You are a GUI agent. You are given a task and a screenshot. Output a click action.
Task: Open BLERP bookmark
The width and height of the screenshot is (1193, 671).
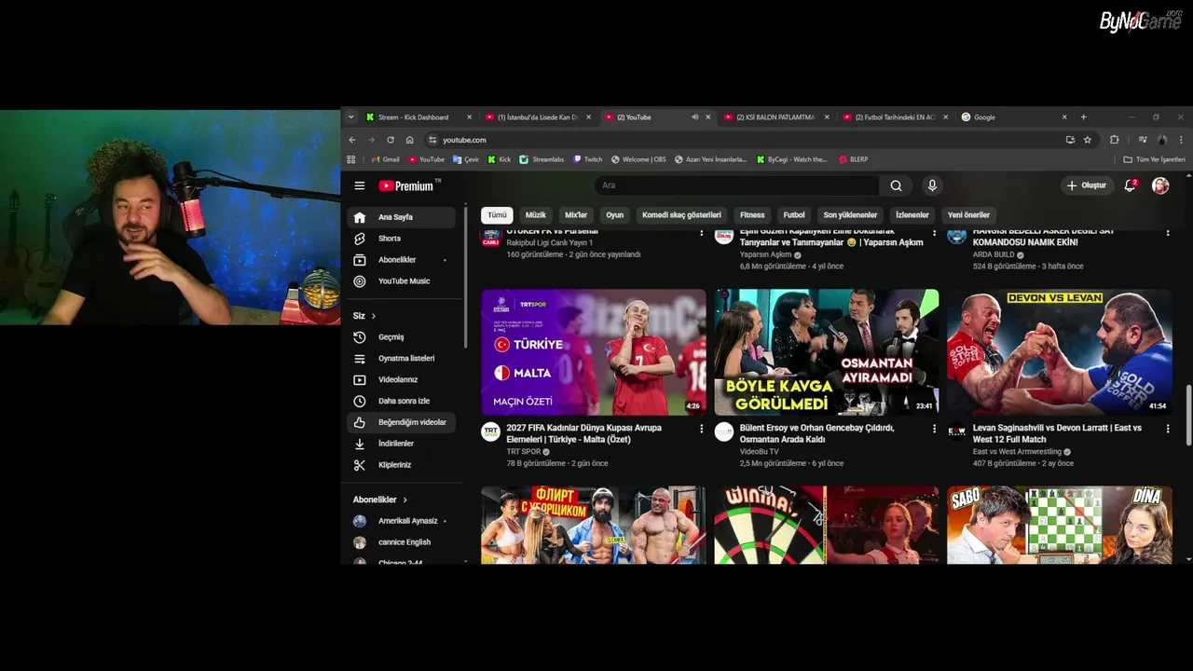pos(853,159)
